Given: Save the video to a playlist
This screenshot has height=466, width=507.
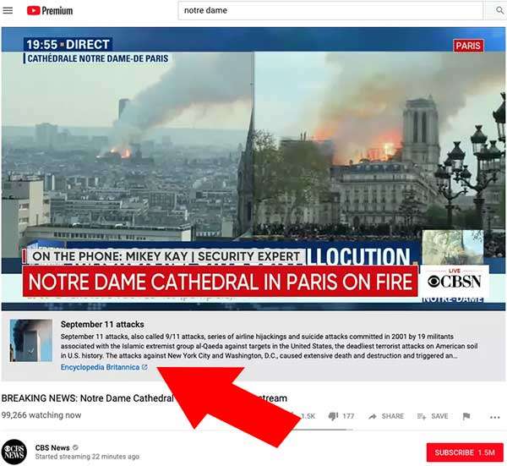Looking at the screenshot, I should [x=433, y=416].
